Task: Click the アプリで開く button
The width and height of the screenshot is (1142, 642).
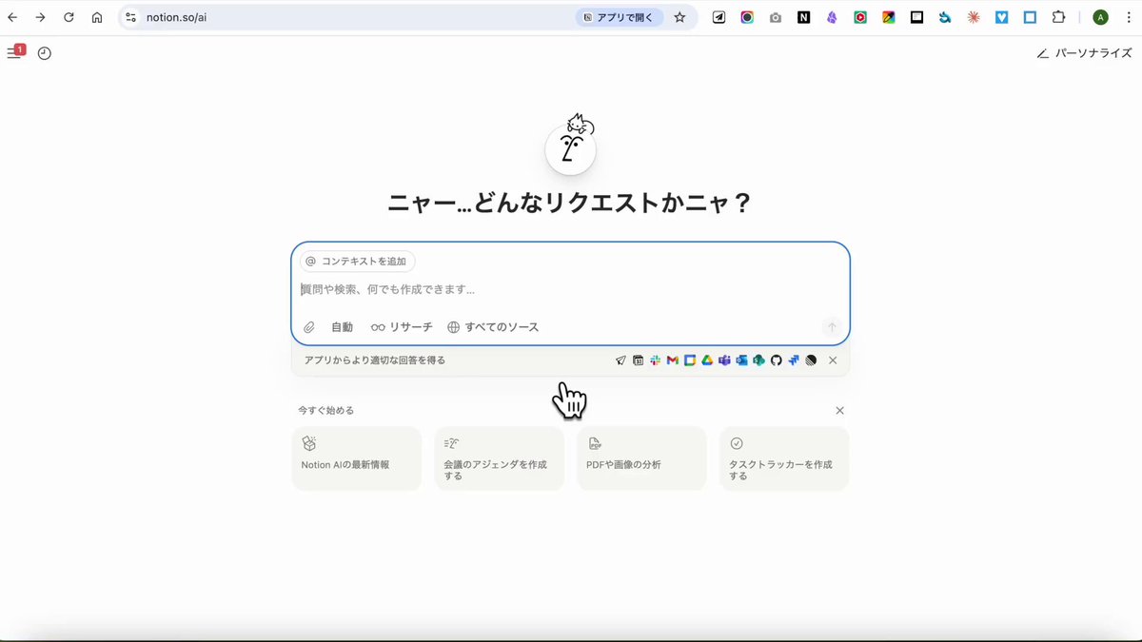Action: point(620,17)
